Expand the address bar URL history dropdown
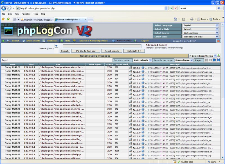Viewport: 225px width, 164px height. coord(166,8)
